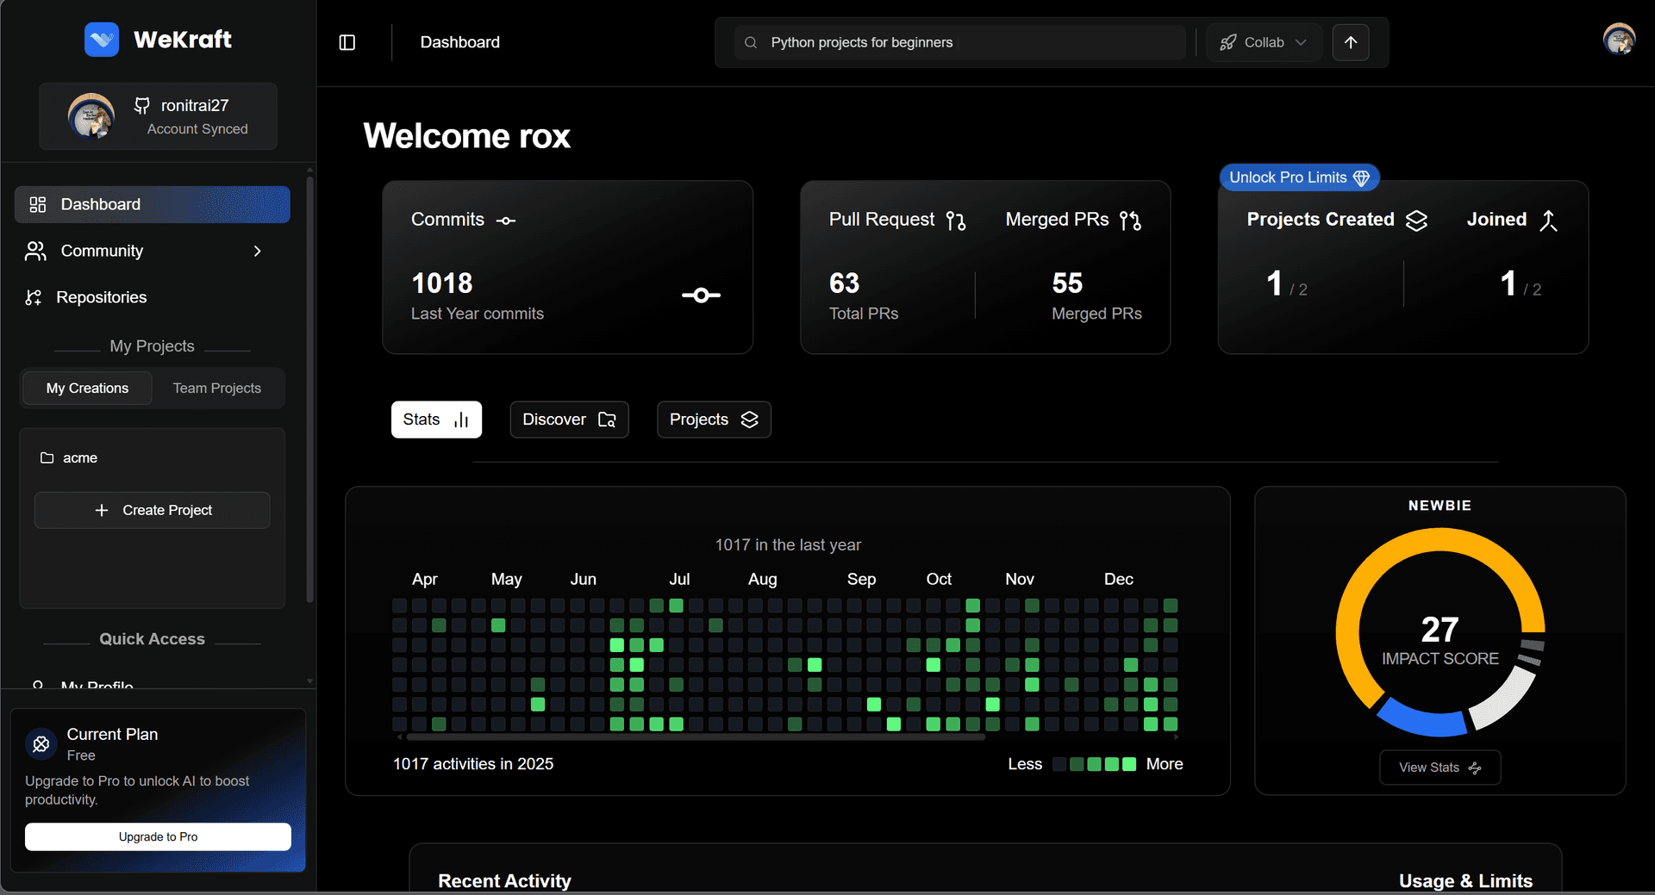Toggle the sidebar panel icon
1655x895 pixels.
347,42
